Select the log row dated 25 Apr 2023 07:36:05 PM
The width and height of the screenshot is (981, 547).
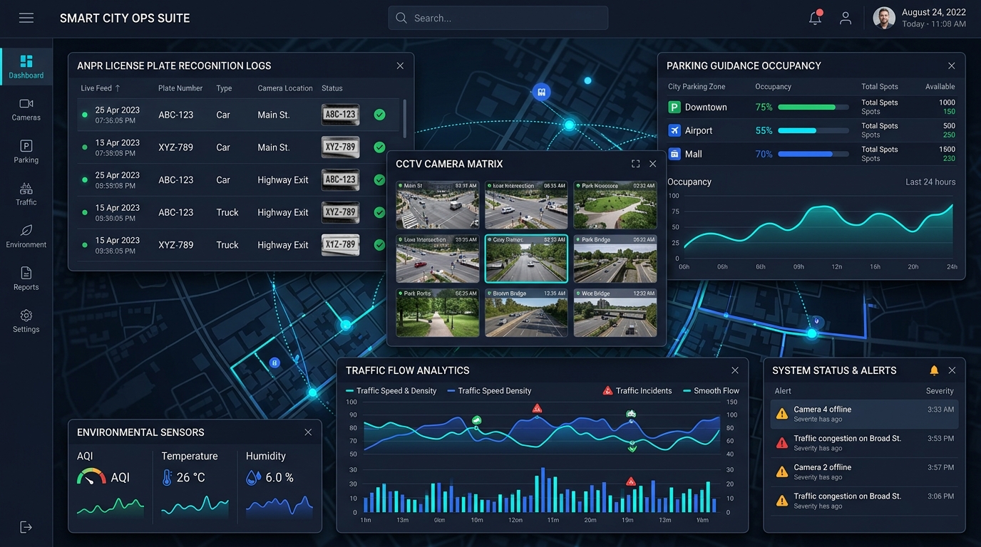coord(238,115)
